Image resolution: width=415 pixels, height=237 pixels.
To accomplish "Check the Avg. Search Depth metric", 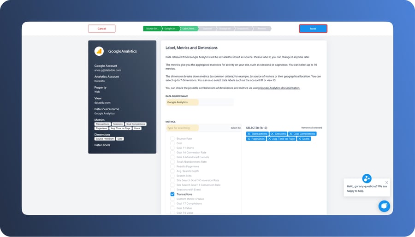I will (x=172, y=171).
